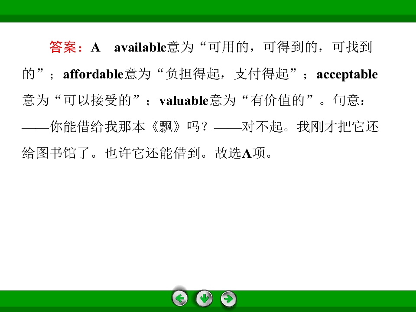Advance to next slide with right arrow
Image resolution: width=416 pixels, height=312 pixels.
click(x=228, y=299)
